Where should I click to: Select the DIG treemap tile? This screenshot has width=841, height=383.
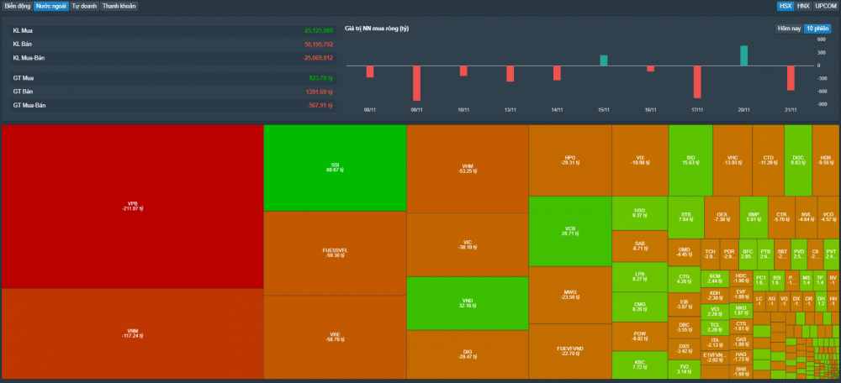point(467,354)
